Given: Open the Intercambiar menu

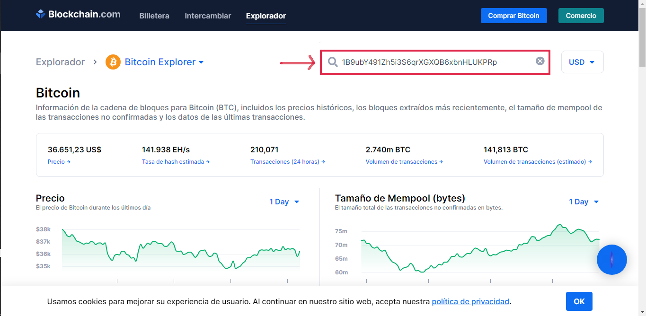Looking at the screenshot, I should click(208, 16).
